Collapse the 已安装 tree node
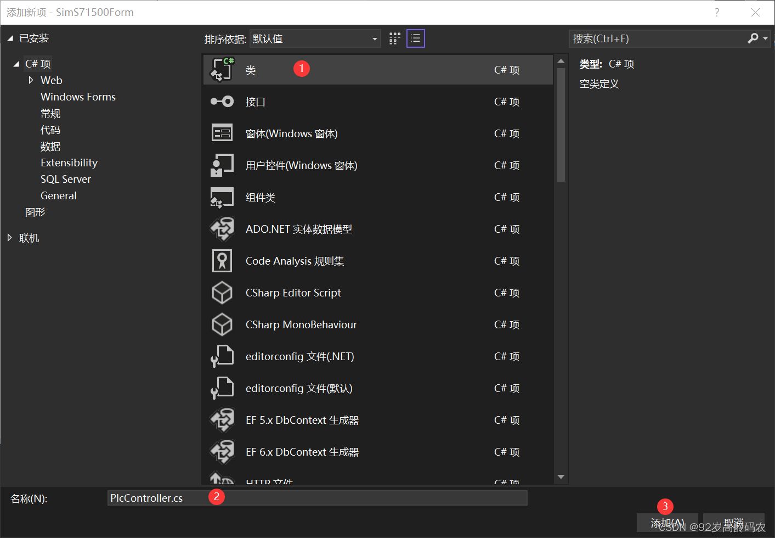 tap(10, 38)
